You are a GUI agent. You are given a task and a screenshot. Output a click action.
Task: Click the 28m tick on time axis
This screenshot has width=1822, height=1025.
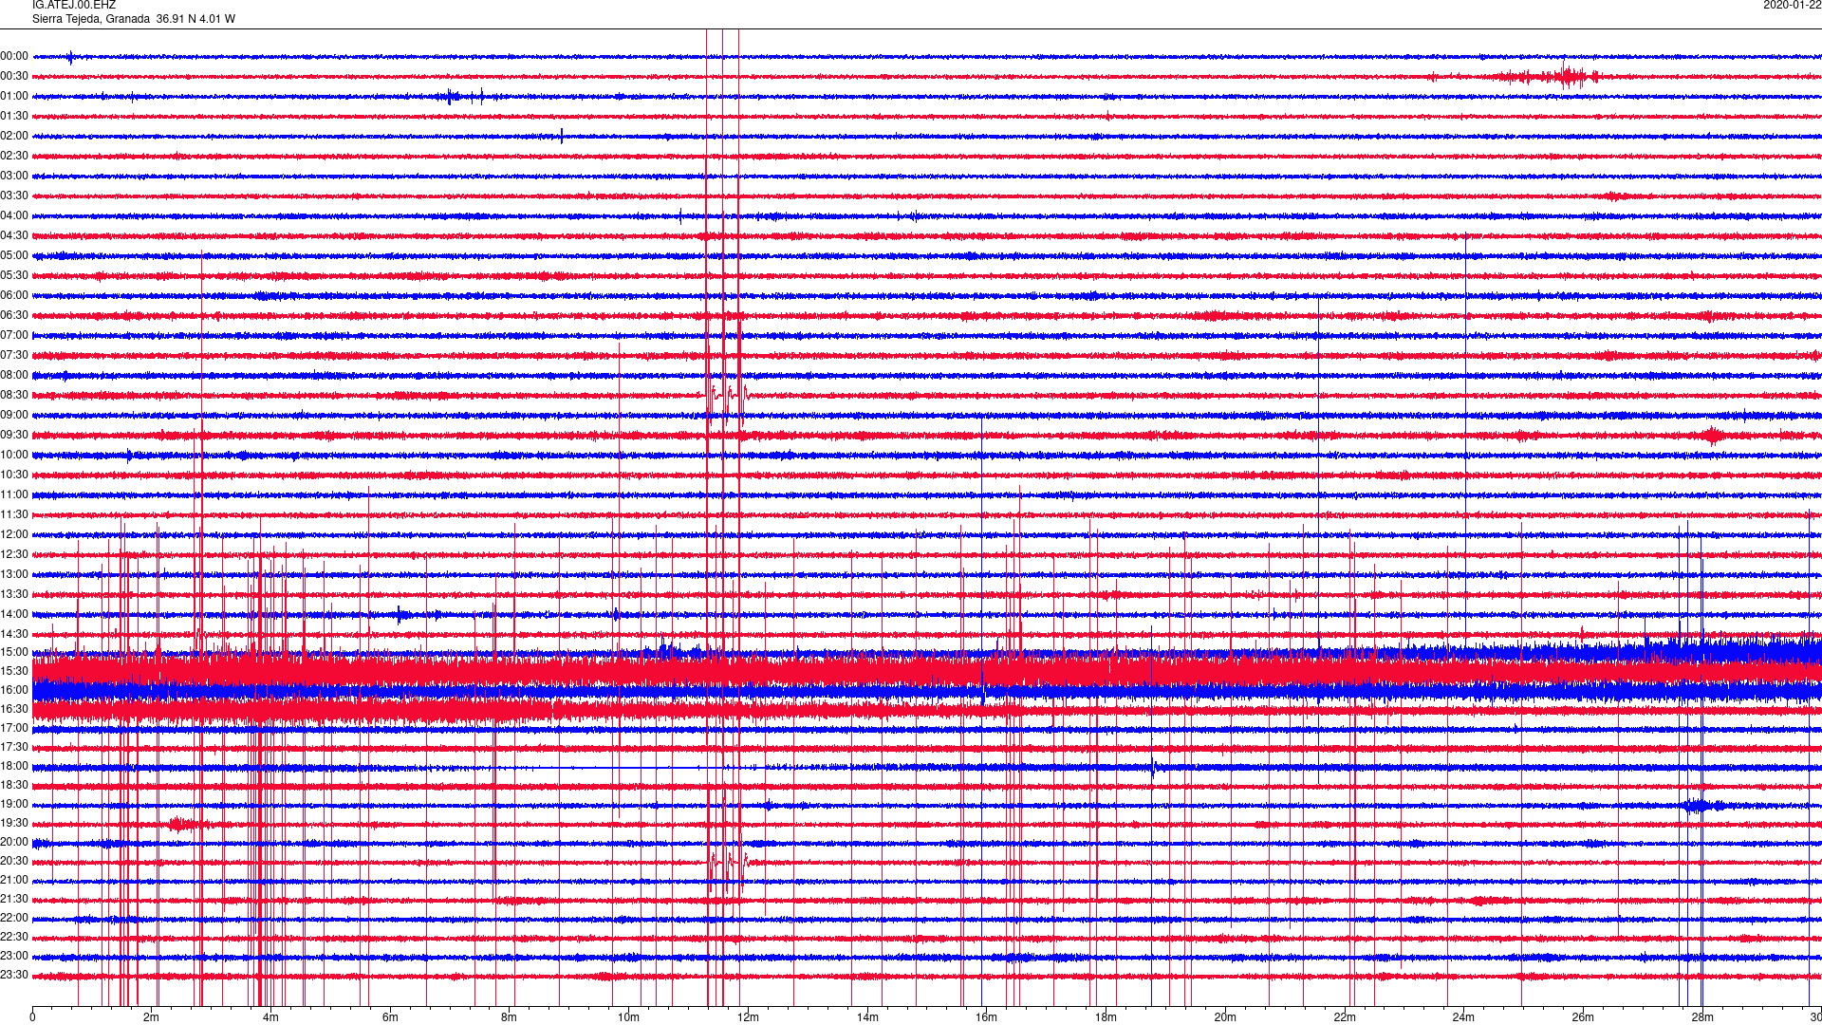pyautogui.click(x=1702, y=1017)
